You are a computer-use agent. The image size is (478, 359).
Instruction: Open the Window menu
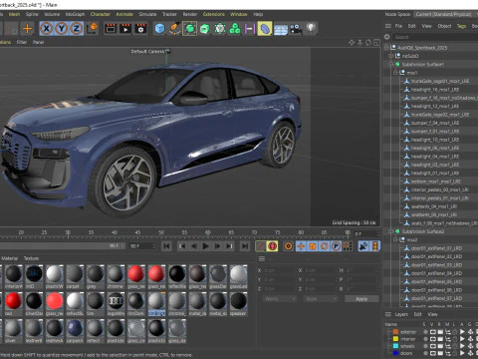(239, 14)
